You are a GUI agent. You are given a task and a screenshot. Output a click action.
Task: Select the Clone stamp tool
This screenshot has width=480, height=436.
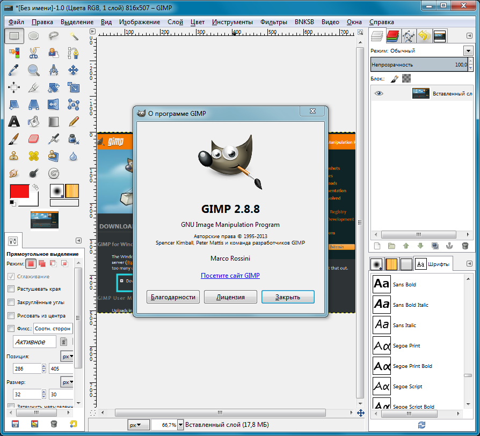[x=14, y=156]
